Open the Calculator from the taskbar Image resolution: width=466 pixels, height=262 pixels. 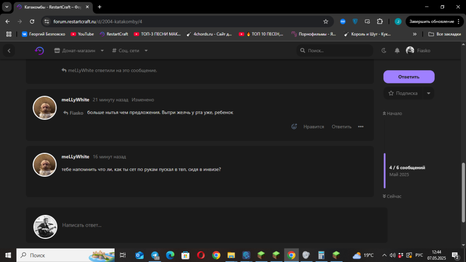click(x=321, y=255)
